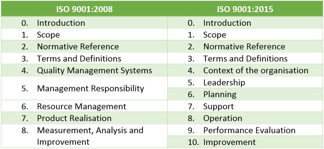The image size is (324, 149).
Task: Select the Quality Management Systems cell
Action: pos(84,70)
